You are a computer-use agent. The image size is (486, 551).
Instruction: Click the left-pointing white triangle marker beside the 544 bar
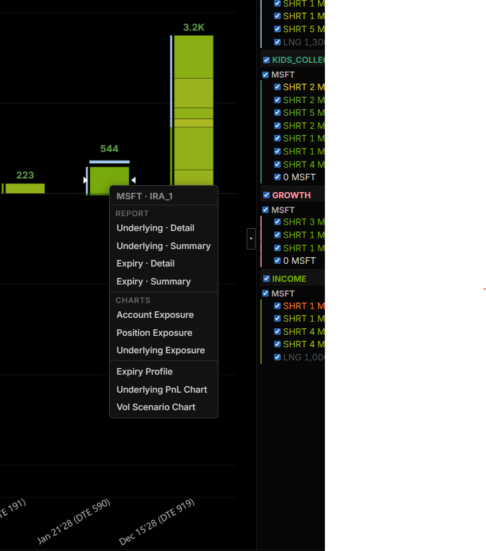[x=134, y=180]
